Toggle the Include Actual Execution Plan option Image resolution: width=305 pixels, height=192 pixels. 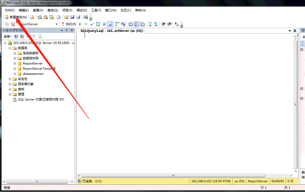(117, 24)
